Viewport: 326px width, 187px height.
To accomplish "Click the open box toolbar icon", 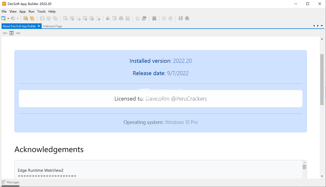I will [x=121, y=18].
